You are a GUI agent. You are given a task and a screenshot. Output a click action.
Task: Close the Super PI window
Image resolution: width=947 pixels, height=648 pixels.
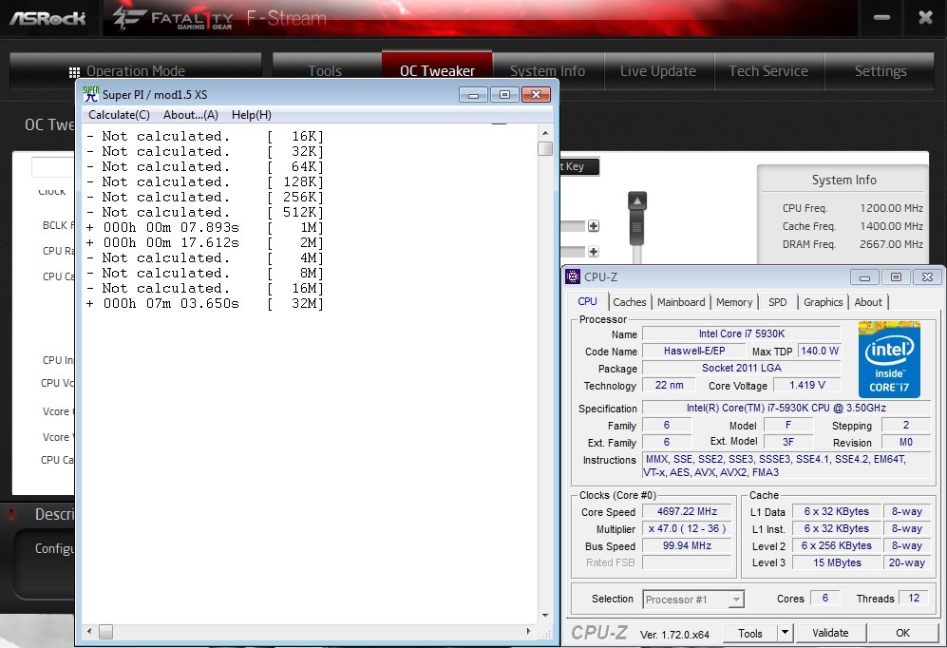coord(536,95)
